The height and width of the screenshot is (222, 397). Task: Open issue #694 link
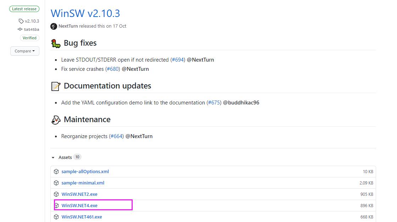tap(178, 60)
